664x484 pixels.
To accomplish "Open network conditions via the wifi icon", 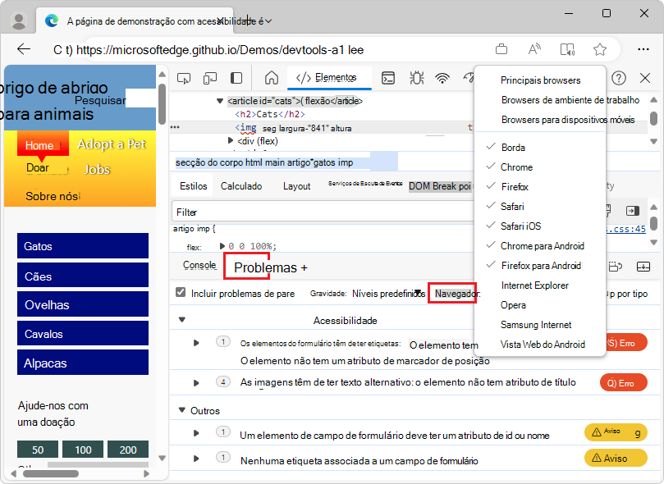I will tap(443, 79).
